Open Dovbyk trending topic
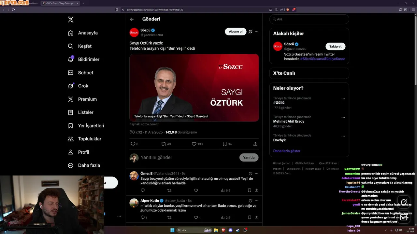This screenshot has width=417, height=234. click(x=280, y=140)
